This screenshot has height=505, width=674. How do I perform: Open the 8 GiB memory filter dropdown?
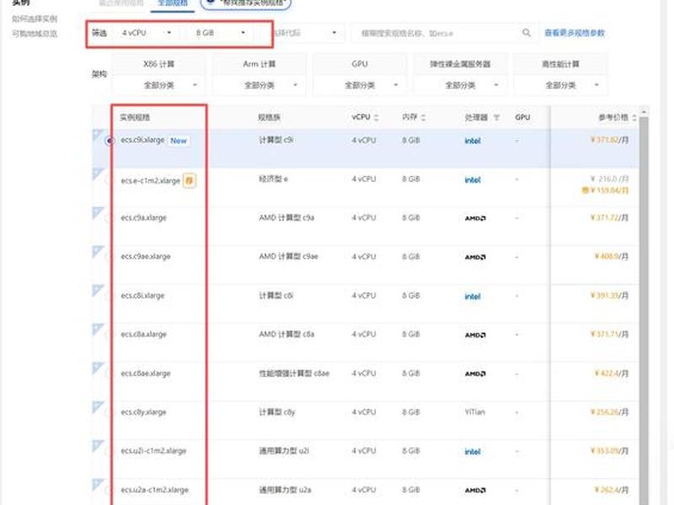tap(221, 33)
